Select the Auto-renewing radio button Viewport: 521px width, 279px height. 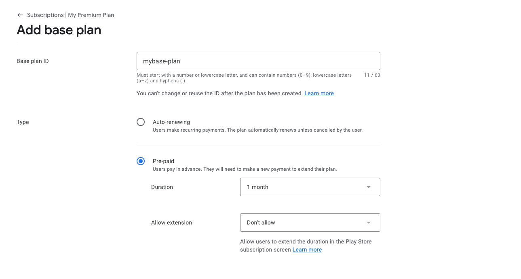[141, 122]
